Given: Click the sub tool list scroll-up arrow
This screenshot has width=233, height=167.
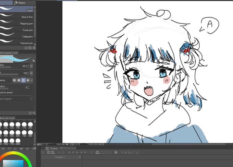Looking at the screenshot, I should [35, 7].
